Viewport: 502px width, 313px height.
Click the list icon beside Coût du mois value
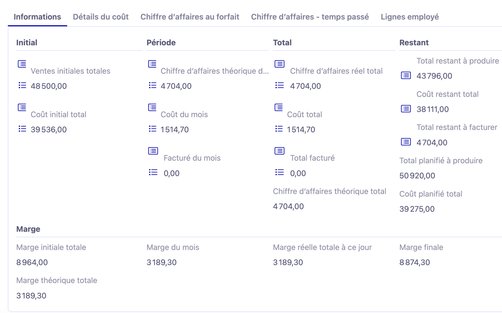(x=152, y=129)
